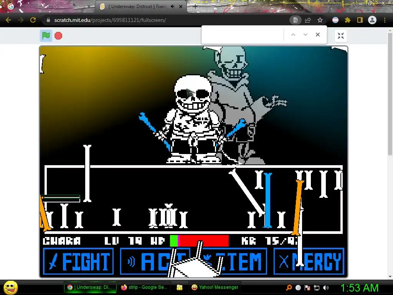Open the Chrome three-dot menu

385,20
